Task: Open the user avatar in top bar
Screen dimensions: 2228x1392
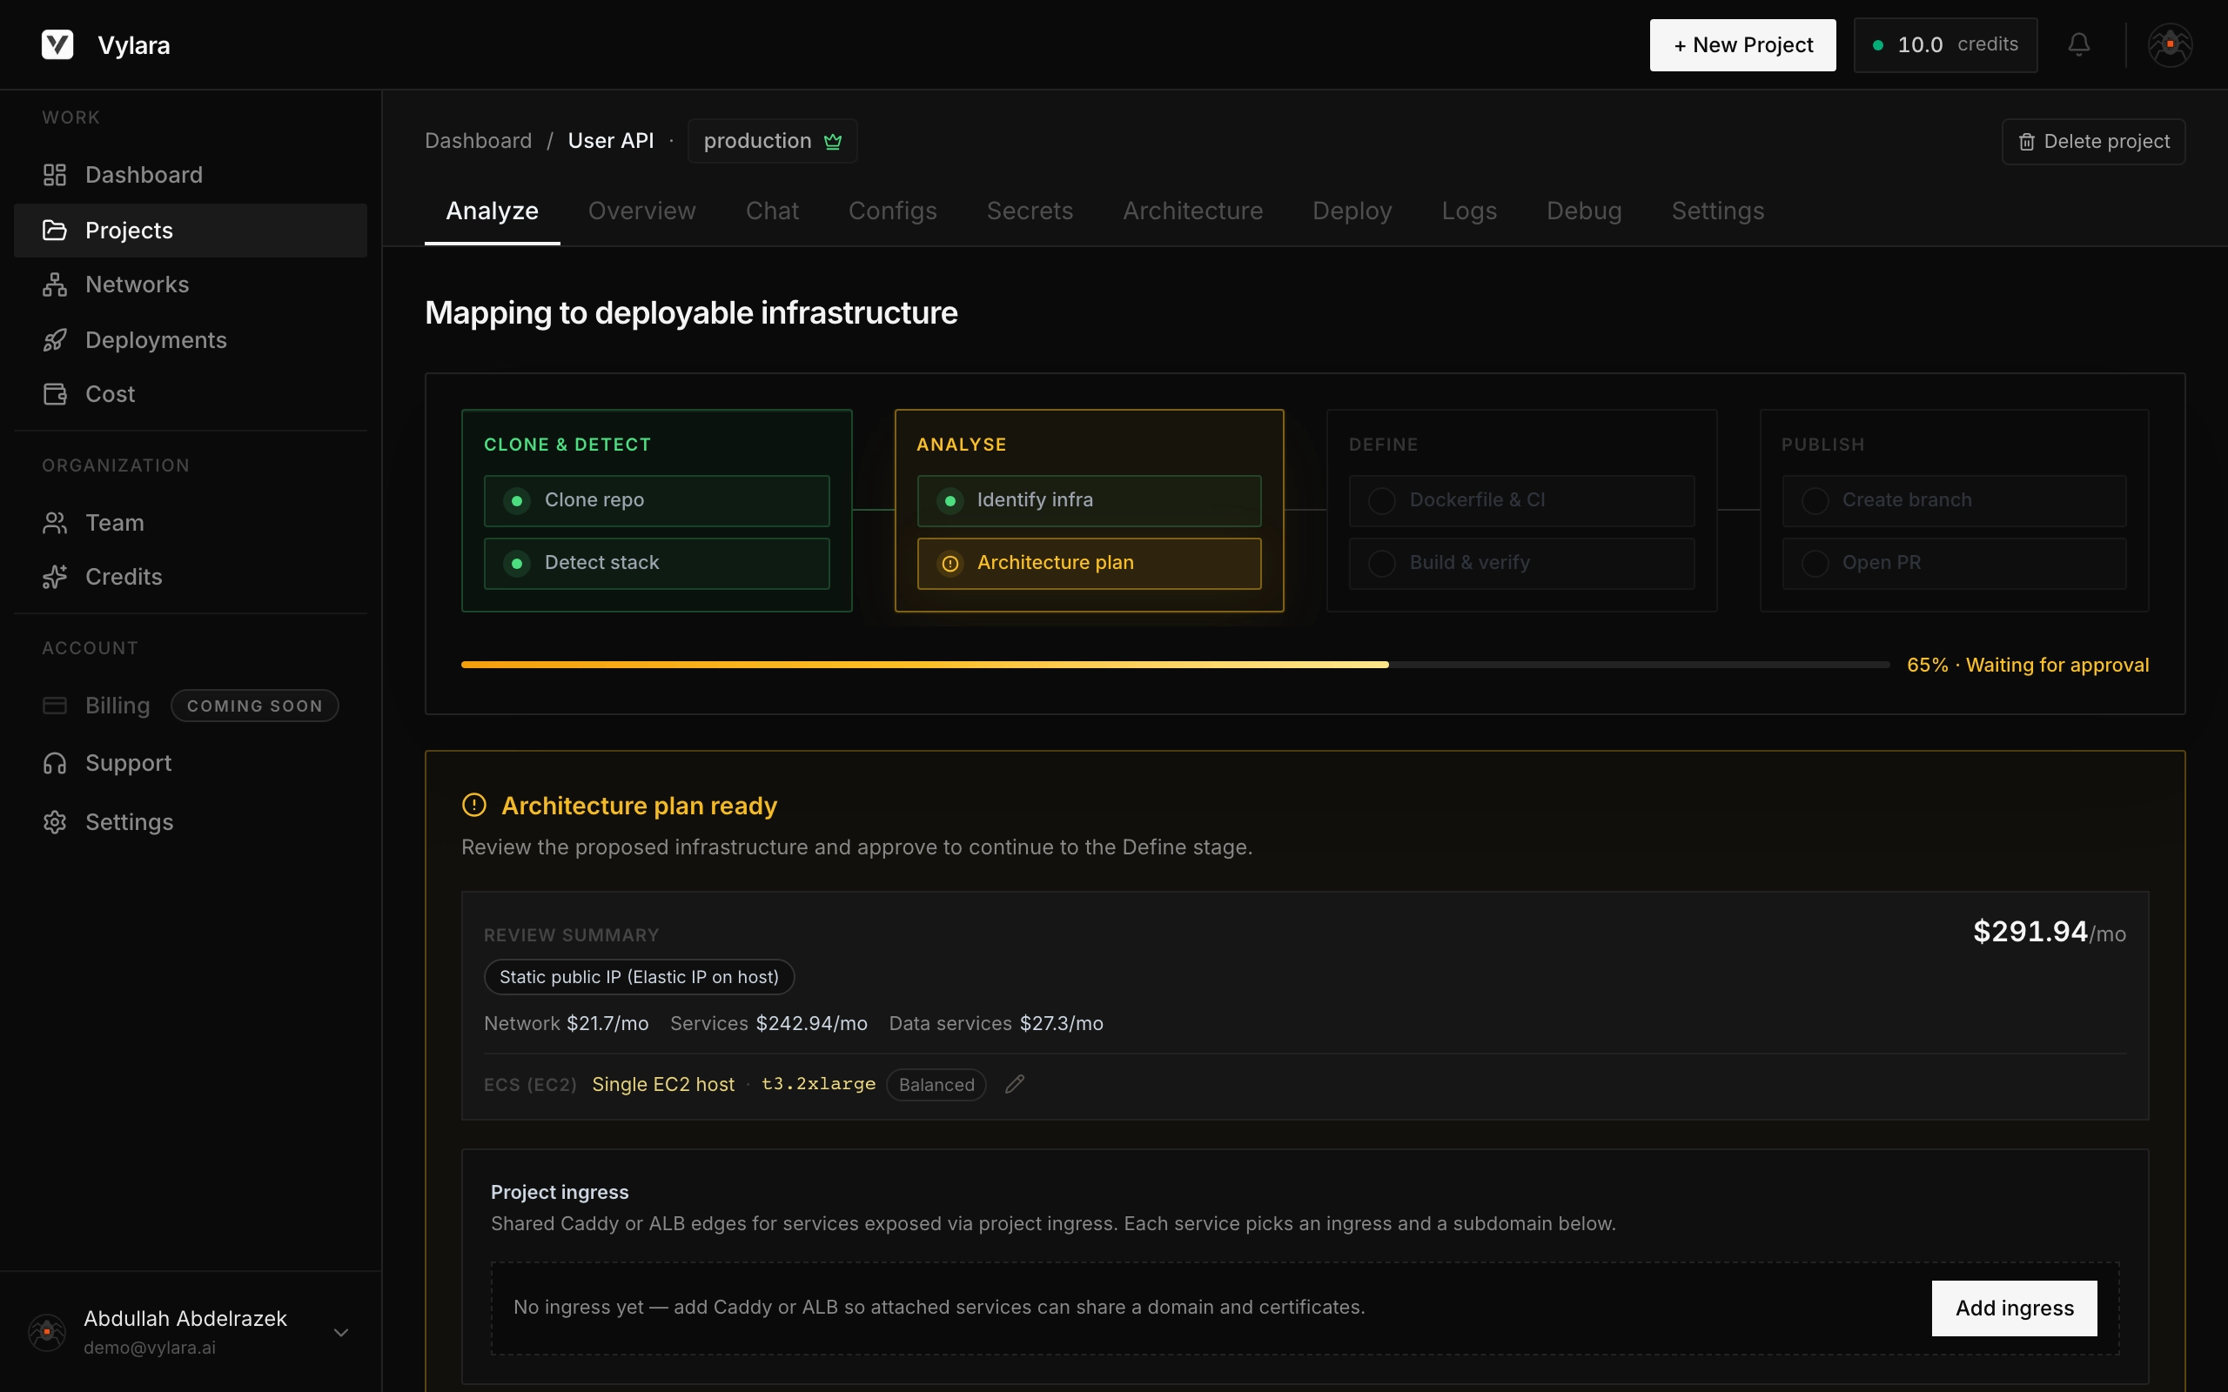Action: tap(2170, 44)
